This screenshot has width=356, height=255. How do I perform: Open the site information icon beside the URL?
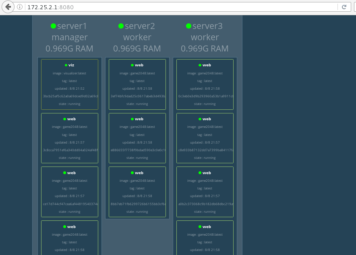20,7
